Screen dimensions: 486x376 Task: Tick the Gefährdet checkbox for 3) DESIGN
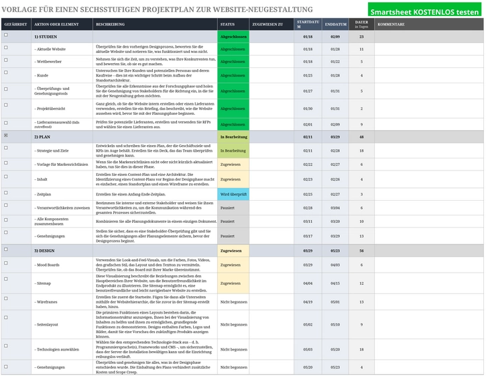click(x=6, y=249)
